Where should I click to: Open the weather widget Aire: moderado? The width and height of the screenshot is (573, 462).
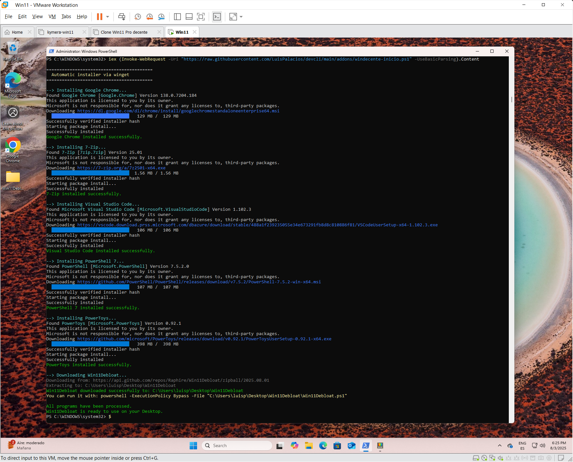pos(27,445)
